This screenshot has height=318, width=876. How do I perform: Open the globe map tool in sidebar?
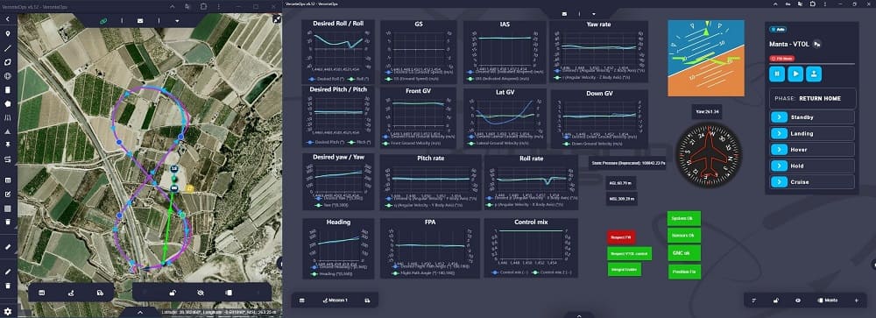8,76
